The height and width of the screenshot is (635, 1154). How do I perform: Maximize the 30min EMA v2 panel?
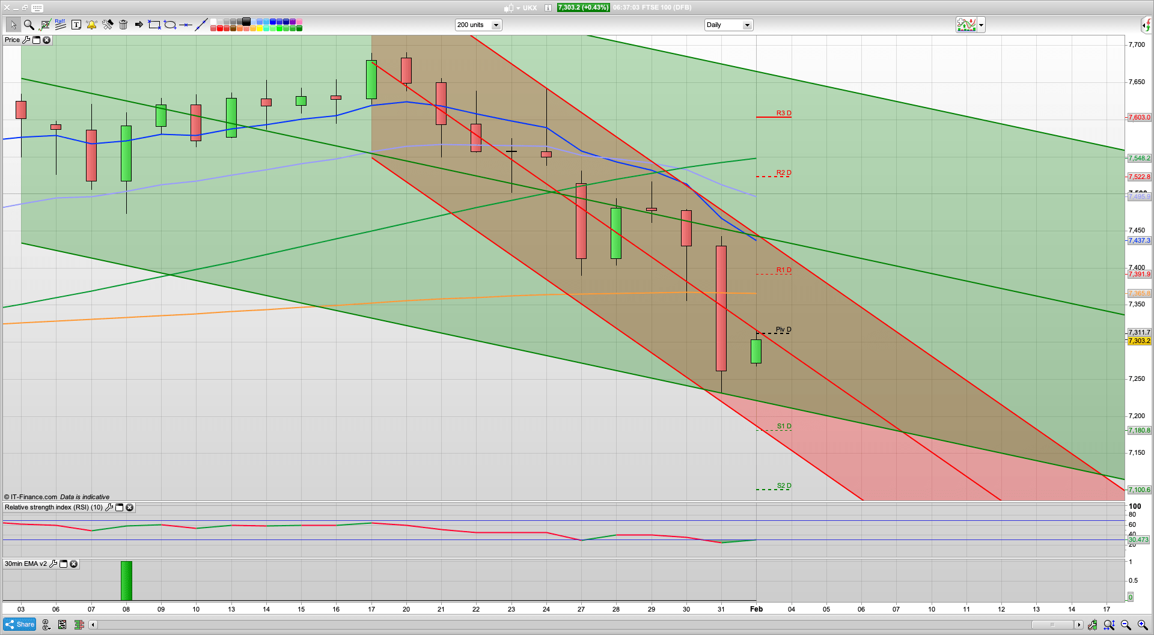coord(63,564)
